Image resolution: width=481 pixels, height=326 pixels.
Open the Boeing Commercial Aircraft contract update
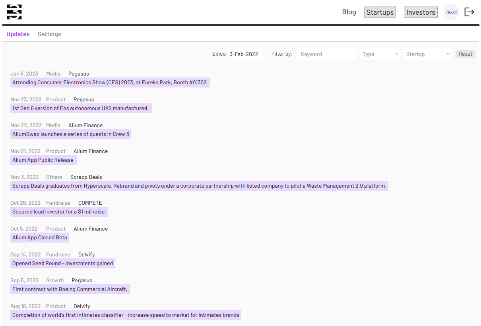click(x=70, y=289)
